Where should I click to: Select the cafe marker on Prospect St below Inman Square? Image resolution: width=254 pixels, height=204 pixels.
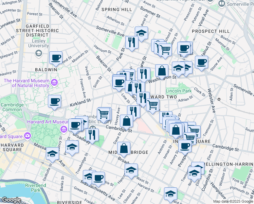185,147
